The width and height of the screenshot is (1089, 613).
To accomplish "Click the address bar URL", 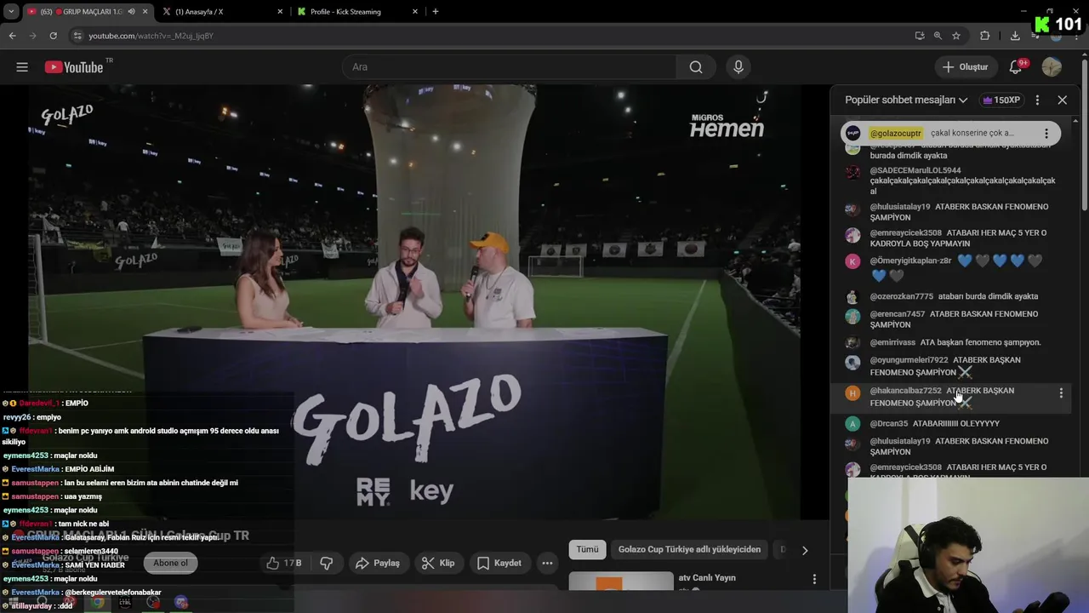I will point(151,36).
